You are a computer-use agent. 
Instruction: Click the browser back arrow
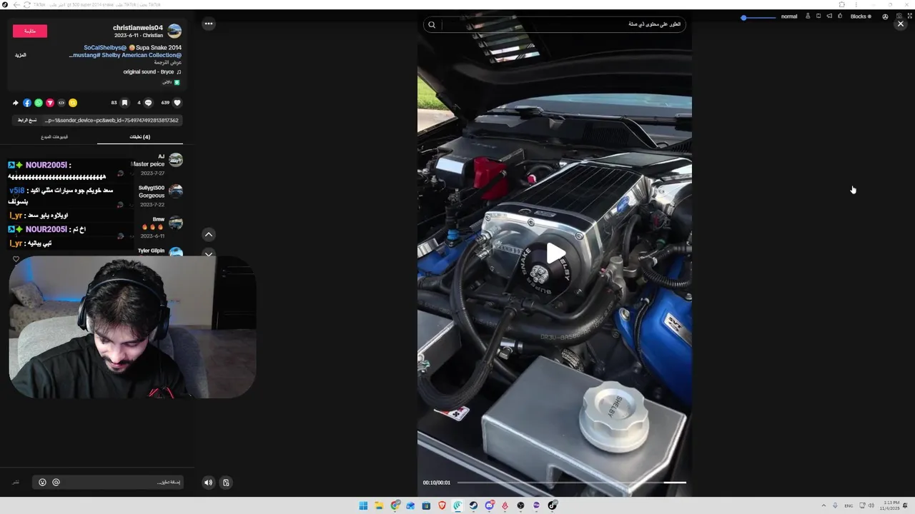point(16,4)
